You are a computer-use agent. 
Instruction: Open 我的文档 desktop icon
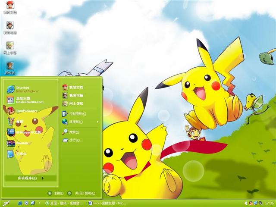(x=10, y=7)
